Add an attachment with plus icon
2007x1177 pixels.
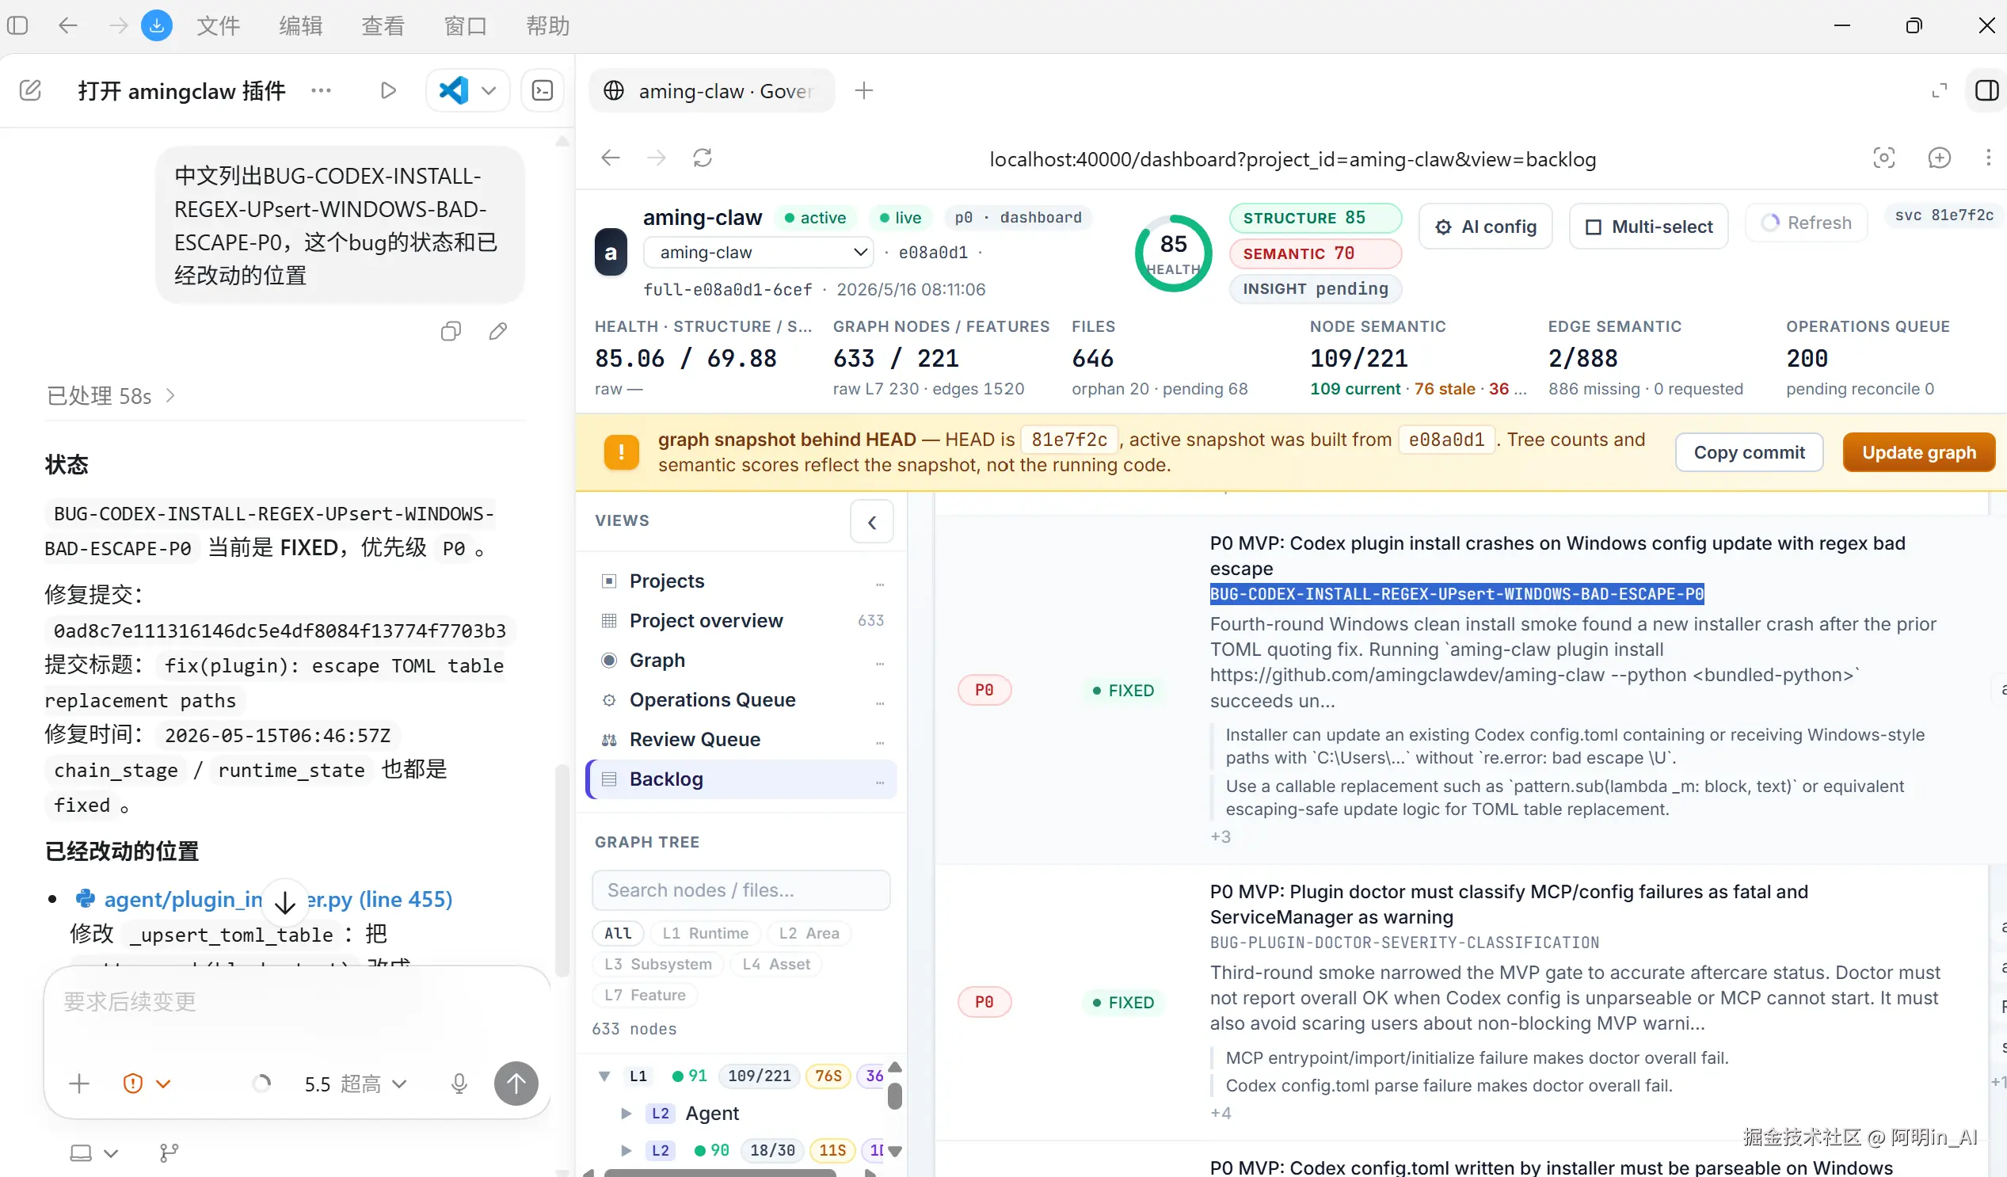coord(80,1083)
